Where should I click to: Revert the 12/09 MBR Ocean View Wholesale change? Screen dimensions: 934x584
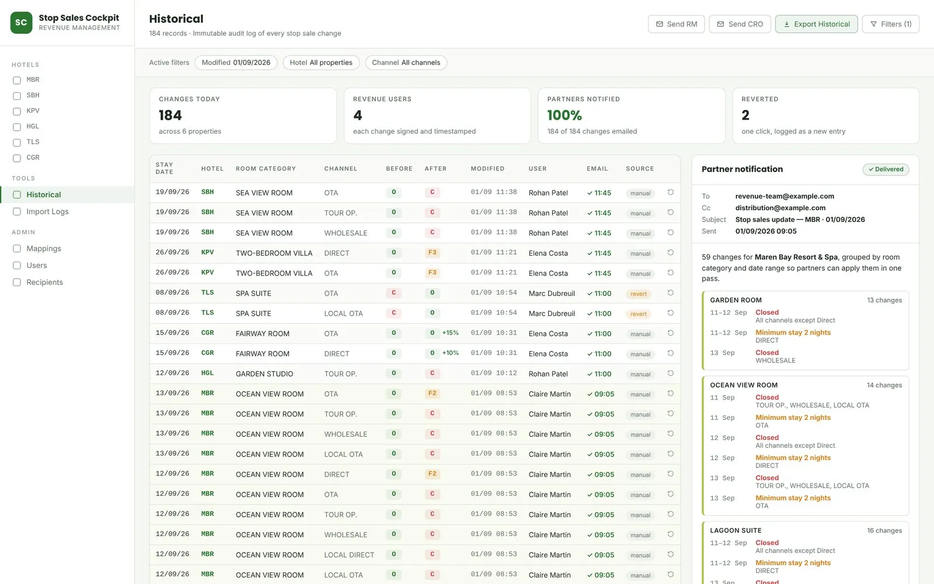(x=670, y=535)
